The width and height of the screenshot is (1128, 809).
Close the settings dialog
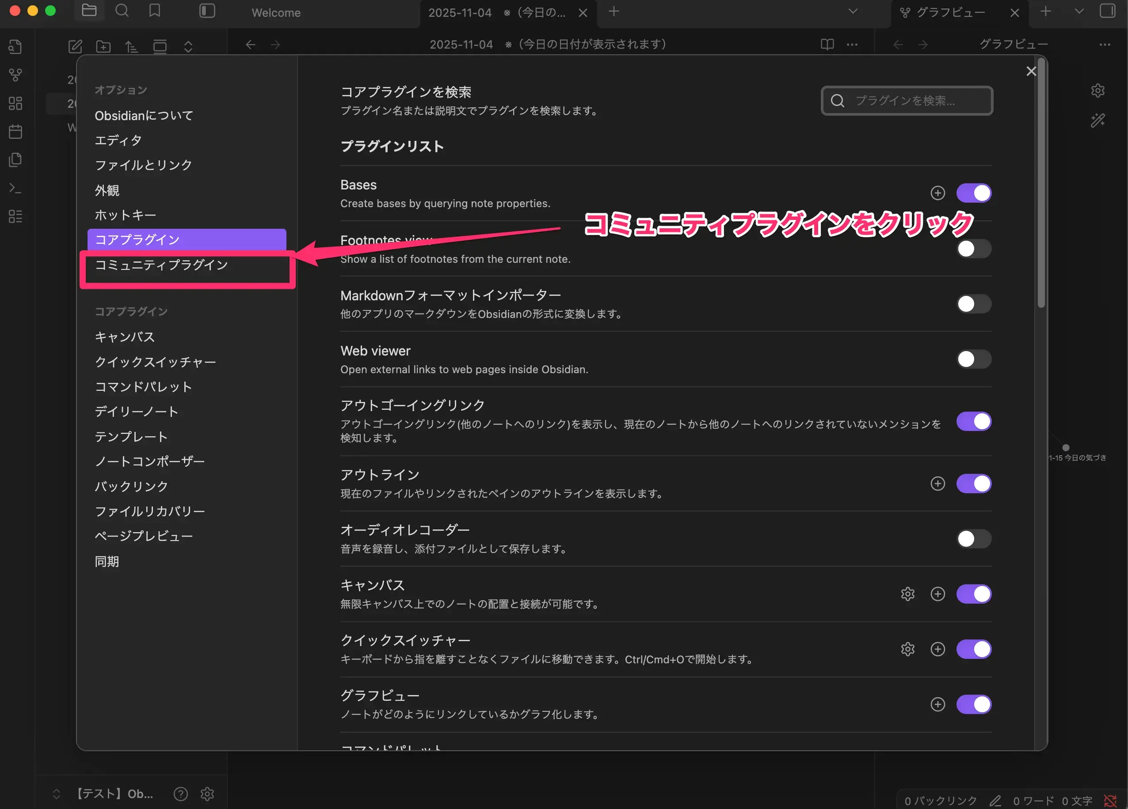pos(1031,72)
